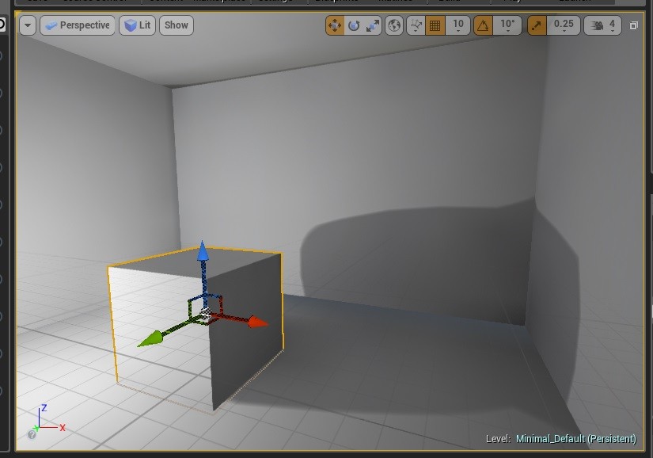The width and height of the screenshot is (653, 458).
Task: Open the viewport options dropdown arrow
Action: pos(28,25)
